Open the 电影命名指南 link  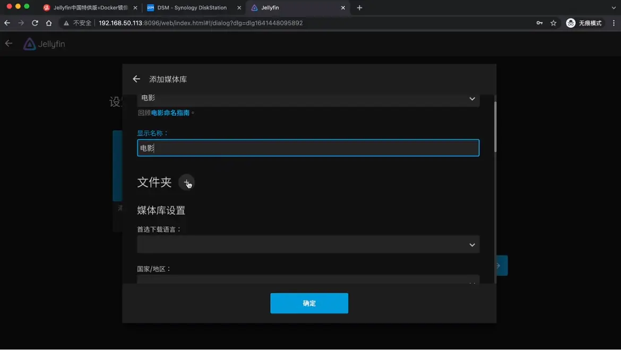point(170,113)
